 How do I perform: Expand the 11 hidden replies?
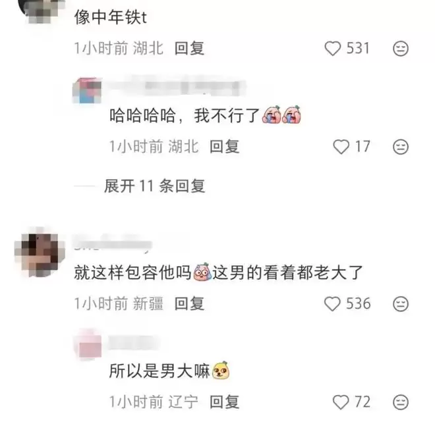pos(154,186)
